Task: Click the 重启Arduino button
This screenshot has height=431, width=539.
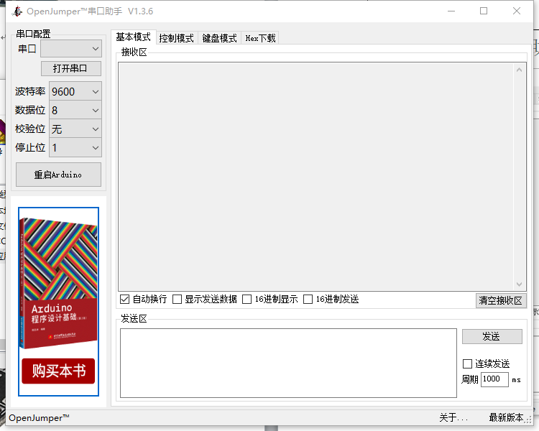Action: point(58,175)
